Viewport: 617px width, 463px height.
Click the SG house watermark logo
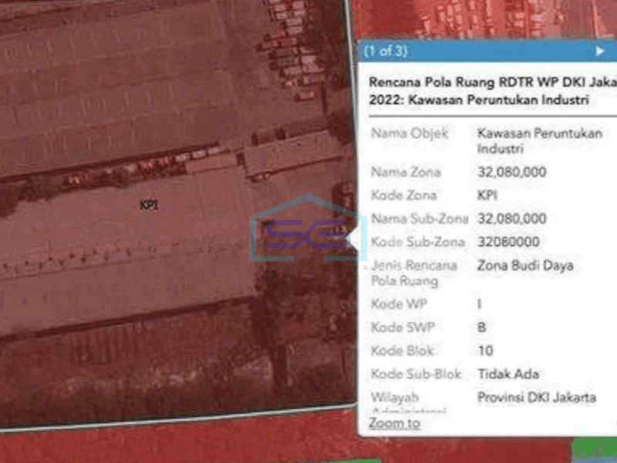[302, 230]
